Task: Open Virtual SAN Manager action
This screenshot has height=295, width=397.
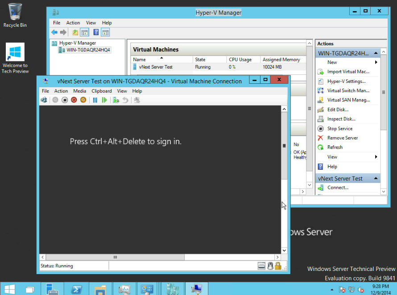Action: coord(348,100)
